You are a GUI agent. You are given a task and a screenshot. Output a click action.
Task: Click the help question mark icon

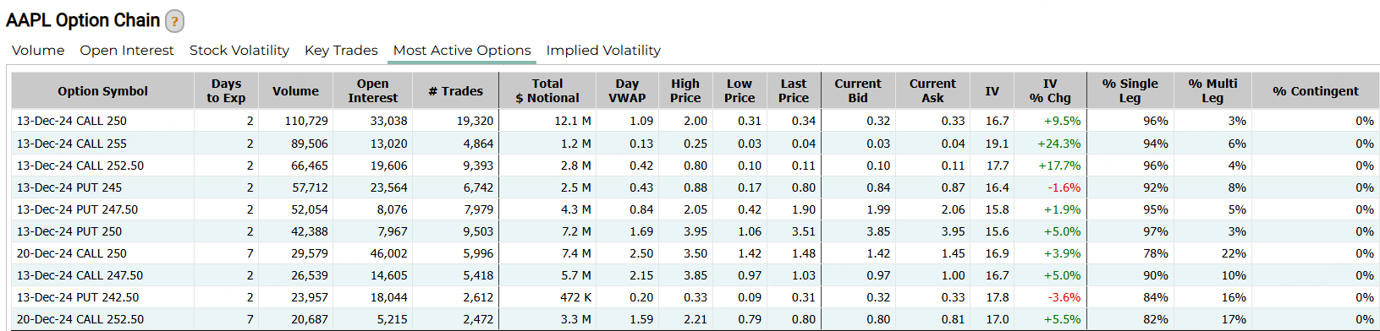point(174,21)
